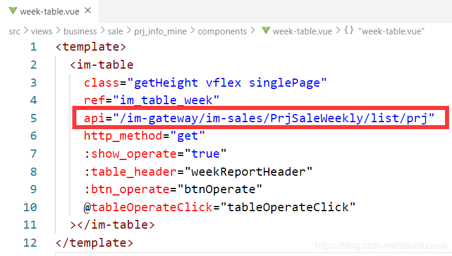Viewport: 452px width, 256px height.
Task: Click line number 12 in gutter
Action: tap(30, 243)
